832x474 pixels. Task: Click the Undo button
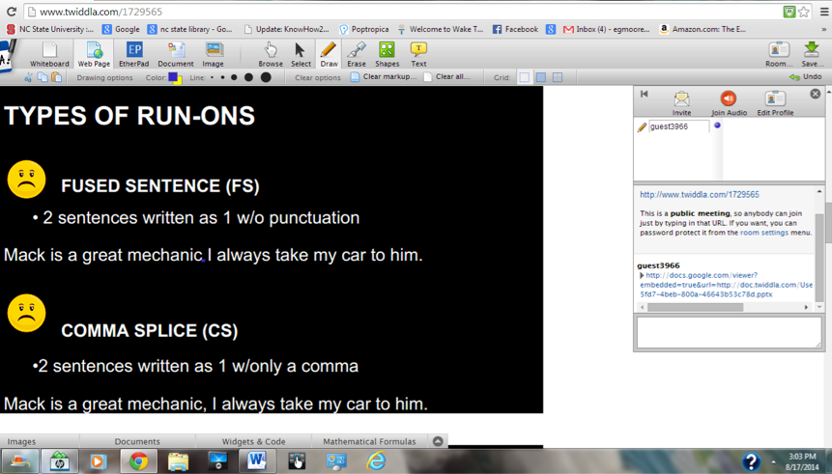coord(806,77)
